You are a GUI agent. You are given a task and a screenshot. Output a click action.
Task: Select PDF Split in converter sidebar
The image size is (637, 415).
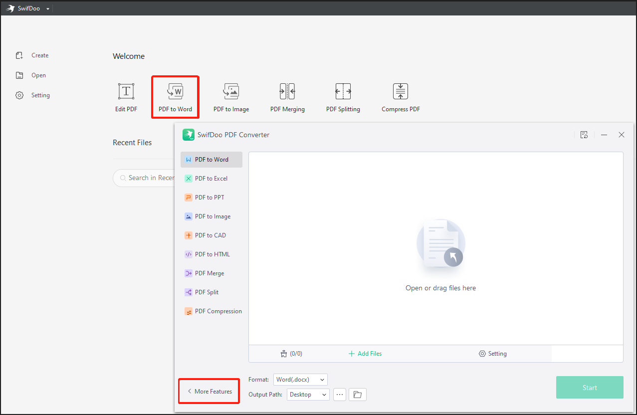(x=212, y=292)
